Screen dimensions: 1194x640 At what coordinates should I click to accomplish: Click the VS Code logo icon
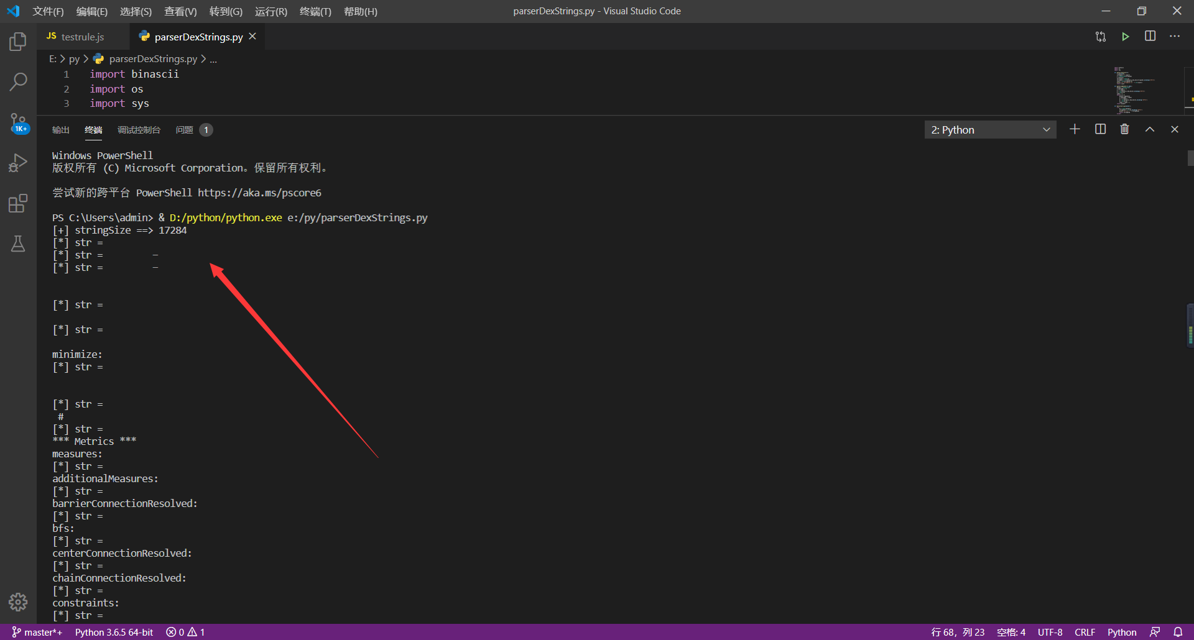13,11
